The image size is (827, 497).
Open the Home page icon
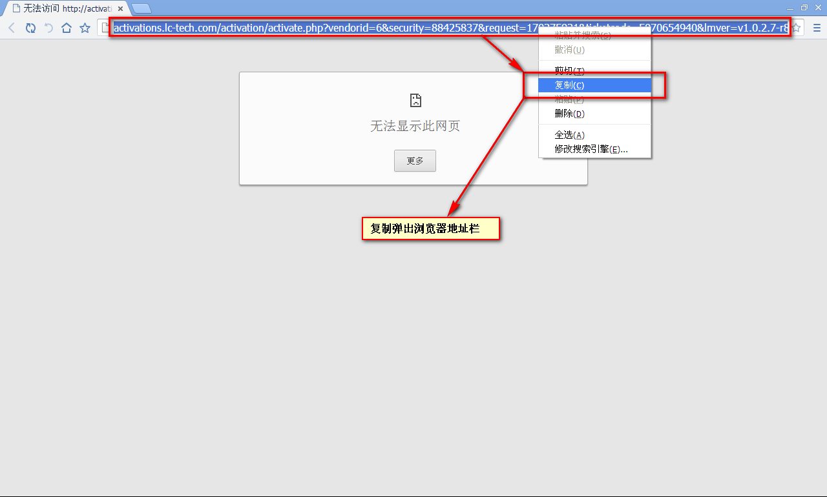(x=67, y=28)
